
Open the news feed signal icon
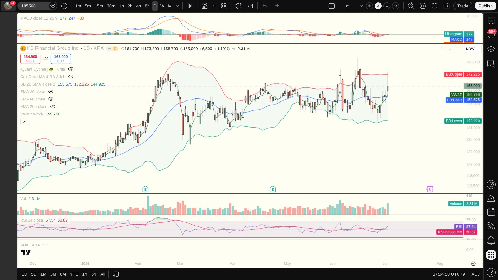[x=491, y=226]
